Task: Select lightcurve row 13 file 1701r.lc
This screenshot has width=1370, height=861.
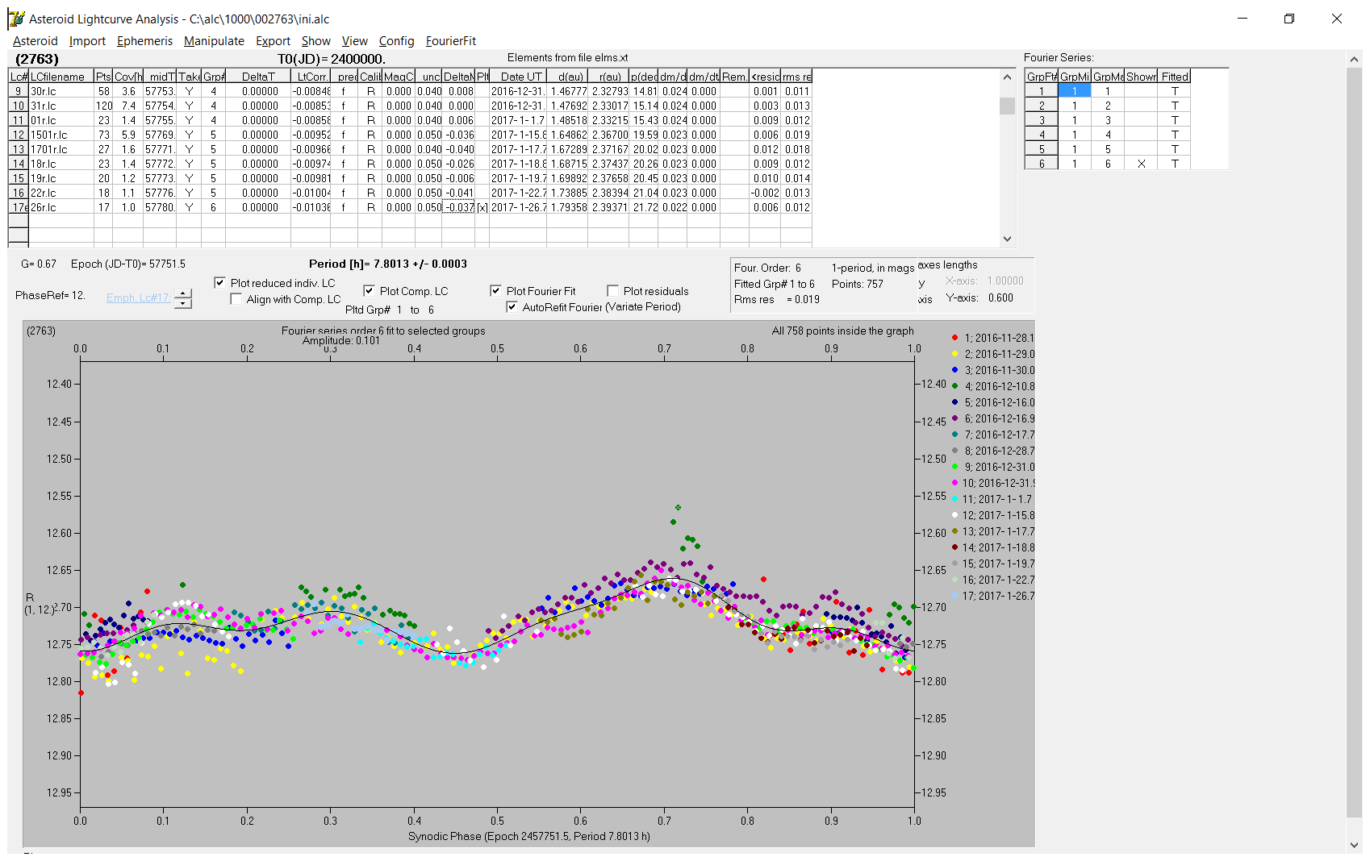Action: coord(410,149)
